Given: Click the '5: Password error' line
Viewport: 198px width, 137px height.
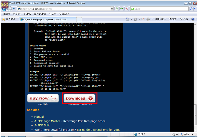Looking at the screenshot, I should 41,60.
